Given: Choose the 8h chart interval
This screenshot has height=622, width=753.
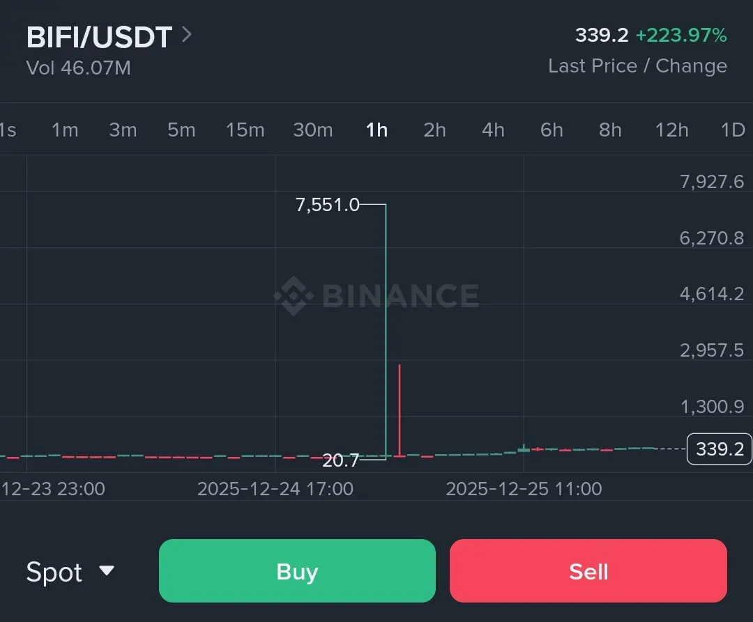Looking at the screenshot, I should click(x=610, y=130).
